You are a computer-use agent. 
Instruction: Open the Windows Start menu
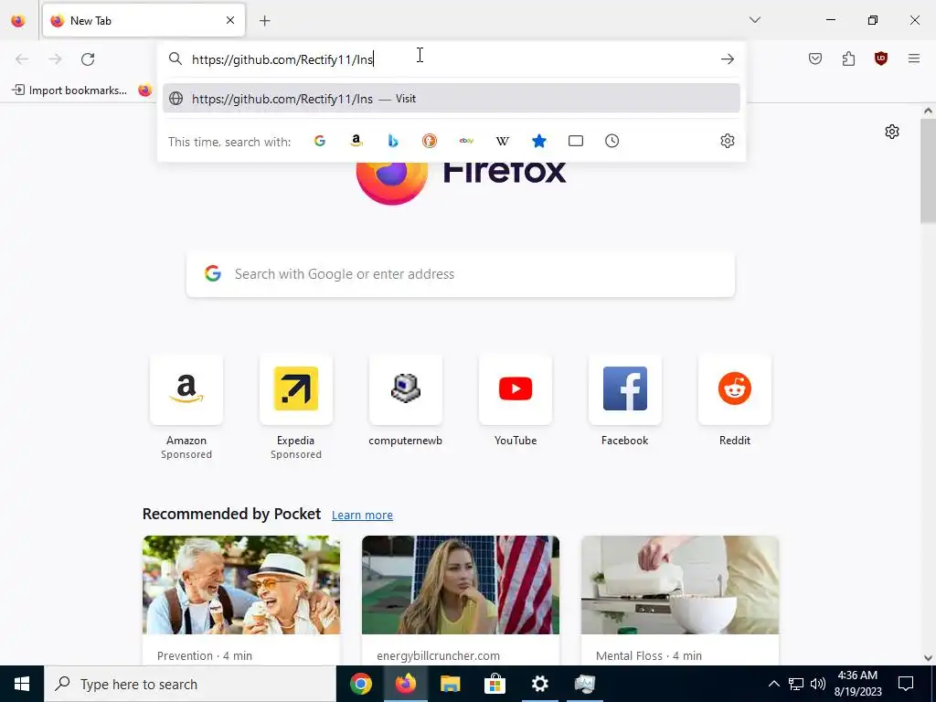coord(22,684)
